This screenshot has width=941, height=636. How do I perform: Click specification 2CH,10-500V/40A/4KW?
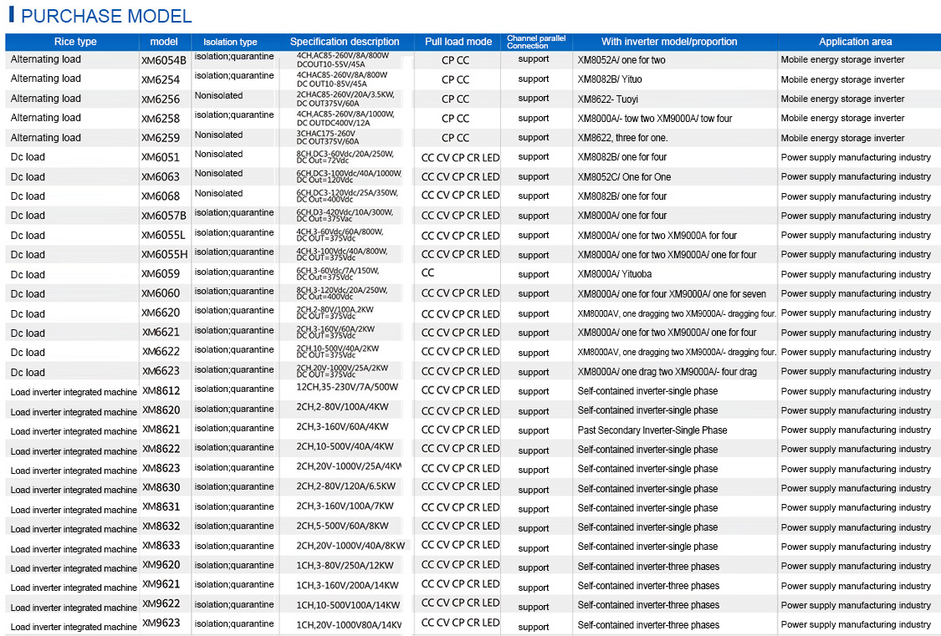pyautogui.click(x=345, y=446)
